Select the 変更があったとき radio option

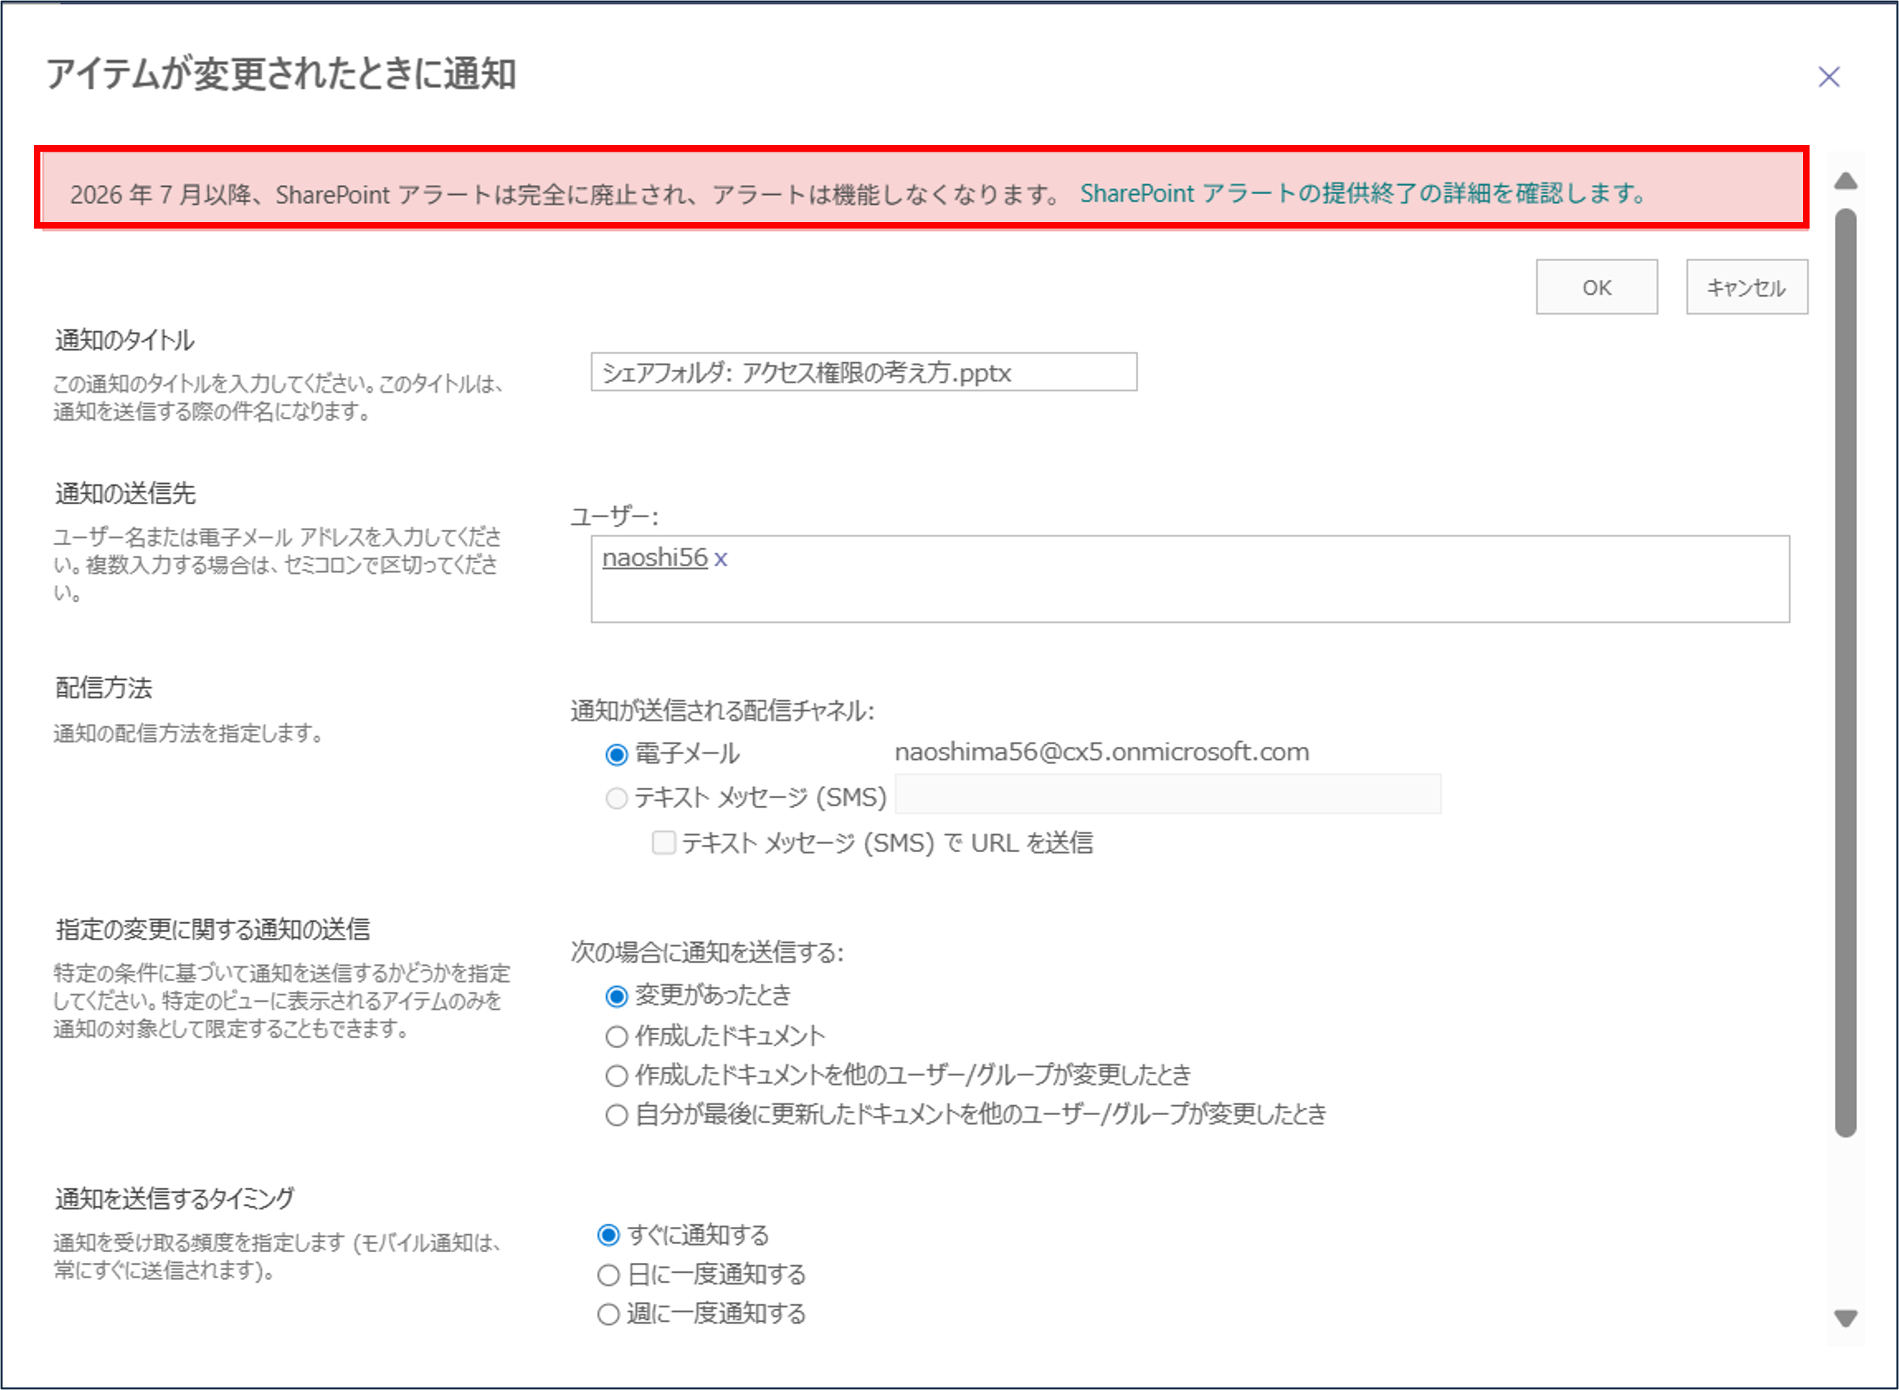pyautogui.click(x=617, y=996)
